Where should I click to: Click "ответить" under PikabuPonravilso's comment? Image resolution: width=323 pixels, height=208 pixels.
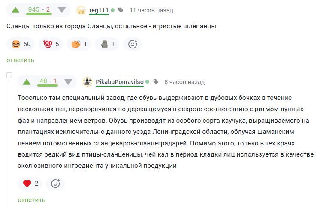[x=31, y=200]
